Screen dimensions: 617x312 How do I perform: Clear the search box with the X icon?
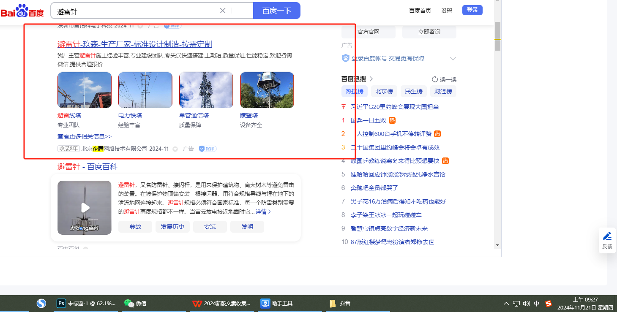pos(223,11)
